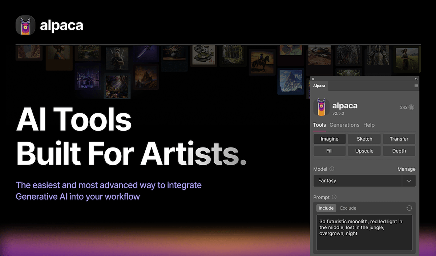The height and width of the screenshot is (256, 436).
Task: Open the panel hamburger menu
Action: coord(416,86)
